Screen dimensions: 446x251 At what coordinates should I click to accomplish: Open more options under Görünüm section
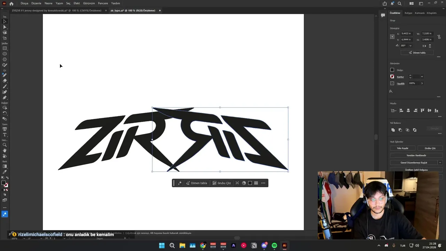click(439, 97)
